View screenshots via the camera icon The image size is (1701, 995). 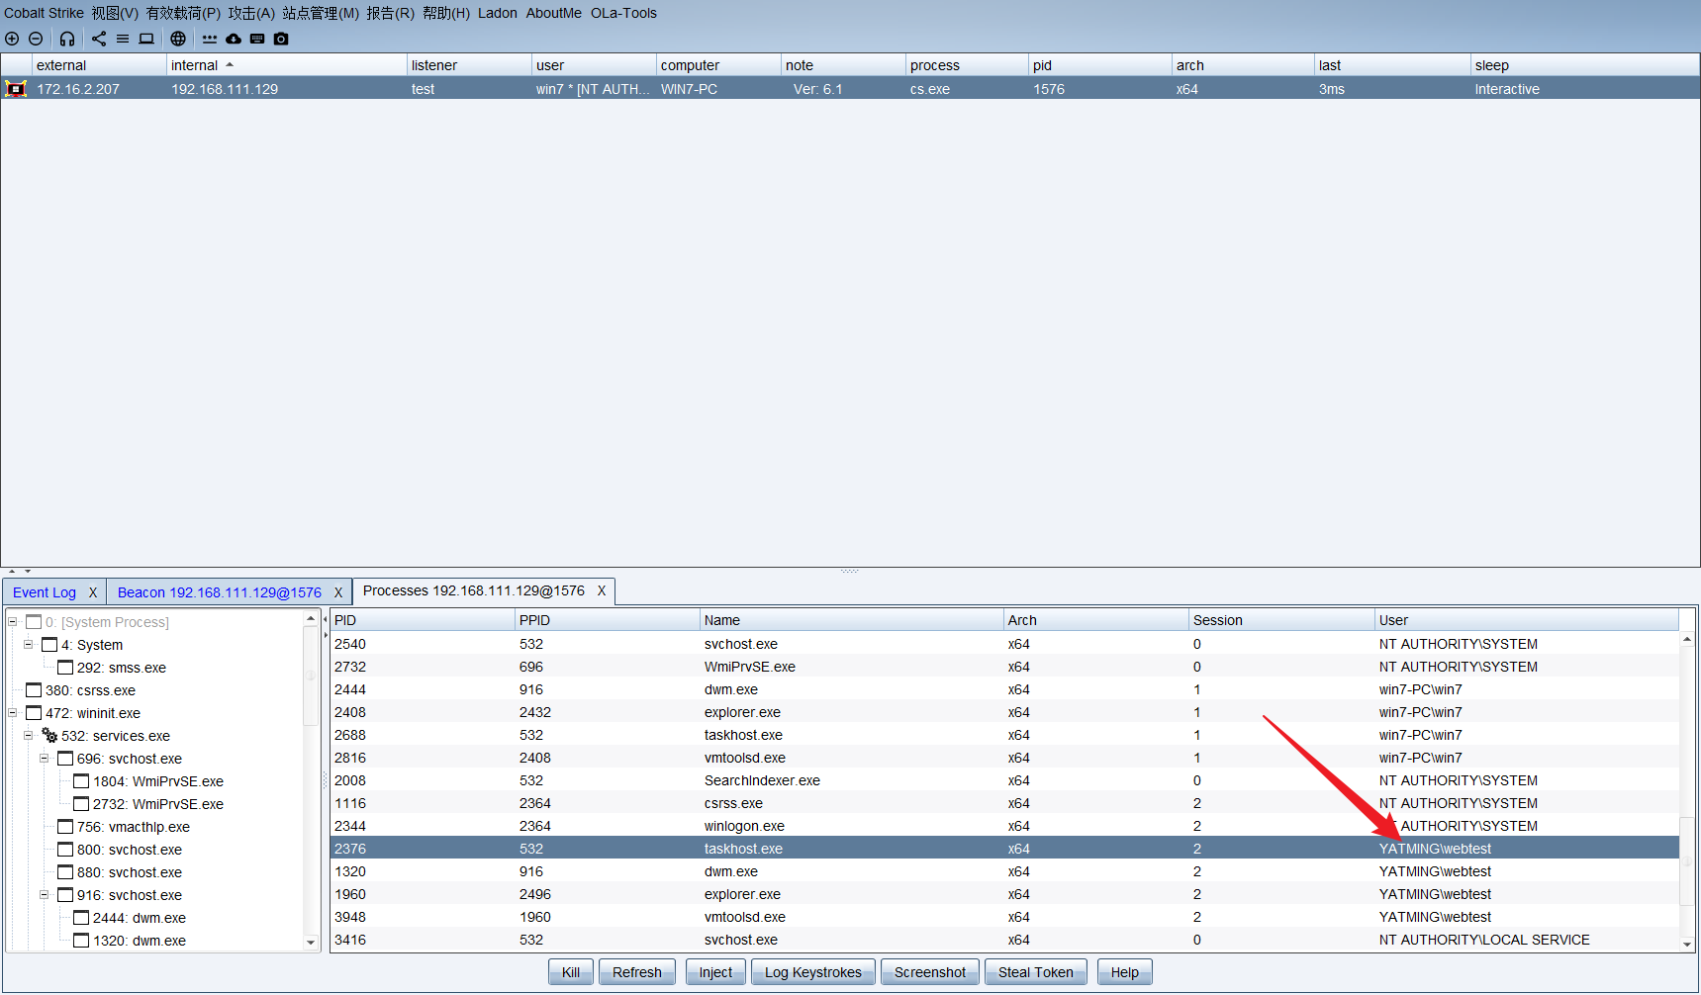tap(281, 39)
